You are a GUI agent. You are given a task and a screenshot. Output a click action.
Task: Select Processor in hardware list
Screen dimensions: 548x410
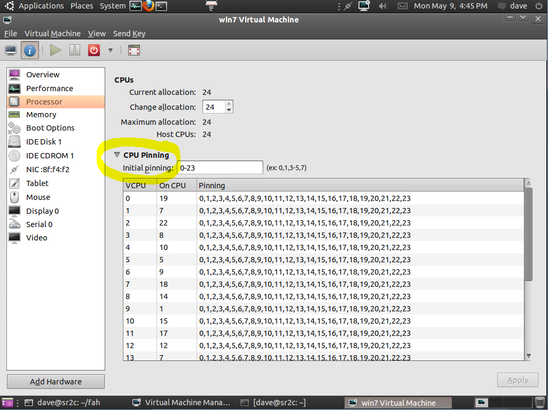click(56, 101)
